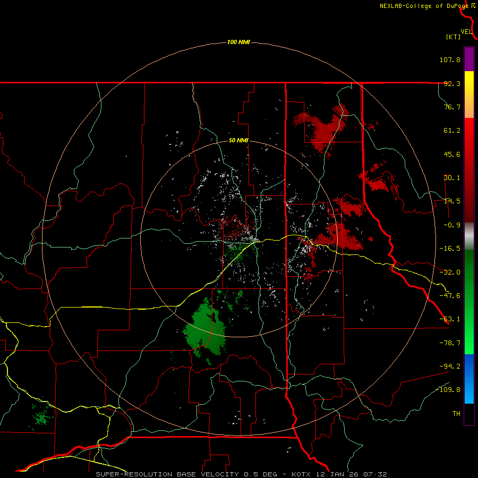Select the 107.8 legend value
This screenshot has height=478, width=478.
(450, 59)
